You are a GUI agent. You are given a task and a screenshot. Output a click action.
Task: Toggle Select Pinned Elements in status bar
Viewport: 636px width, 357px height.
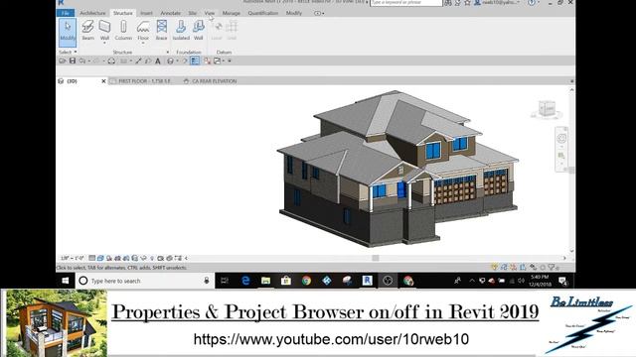pyautogui.click(x=514, y=267)
